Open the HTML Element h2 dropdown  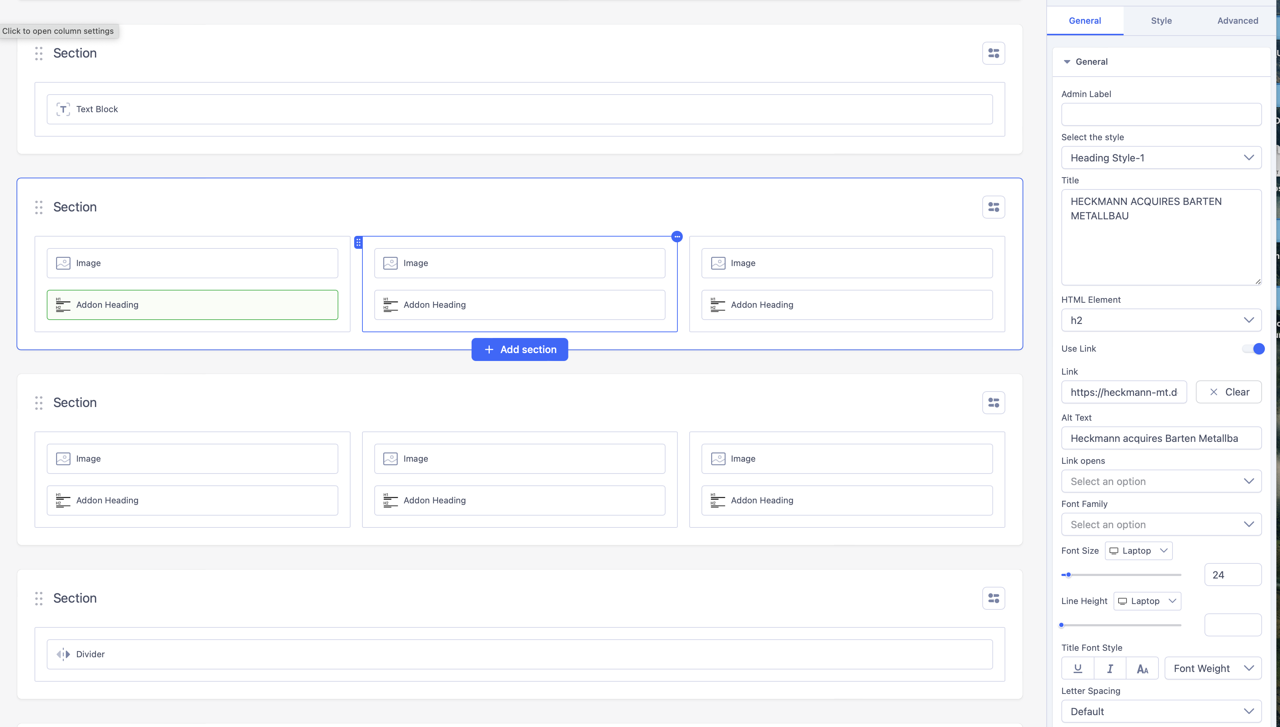(1161, 320)
